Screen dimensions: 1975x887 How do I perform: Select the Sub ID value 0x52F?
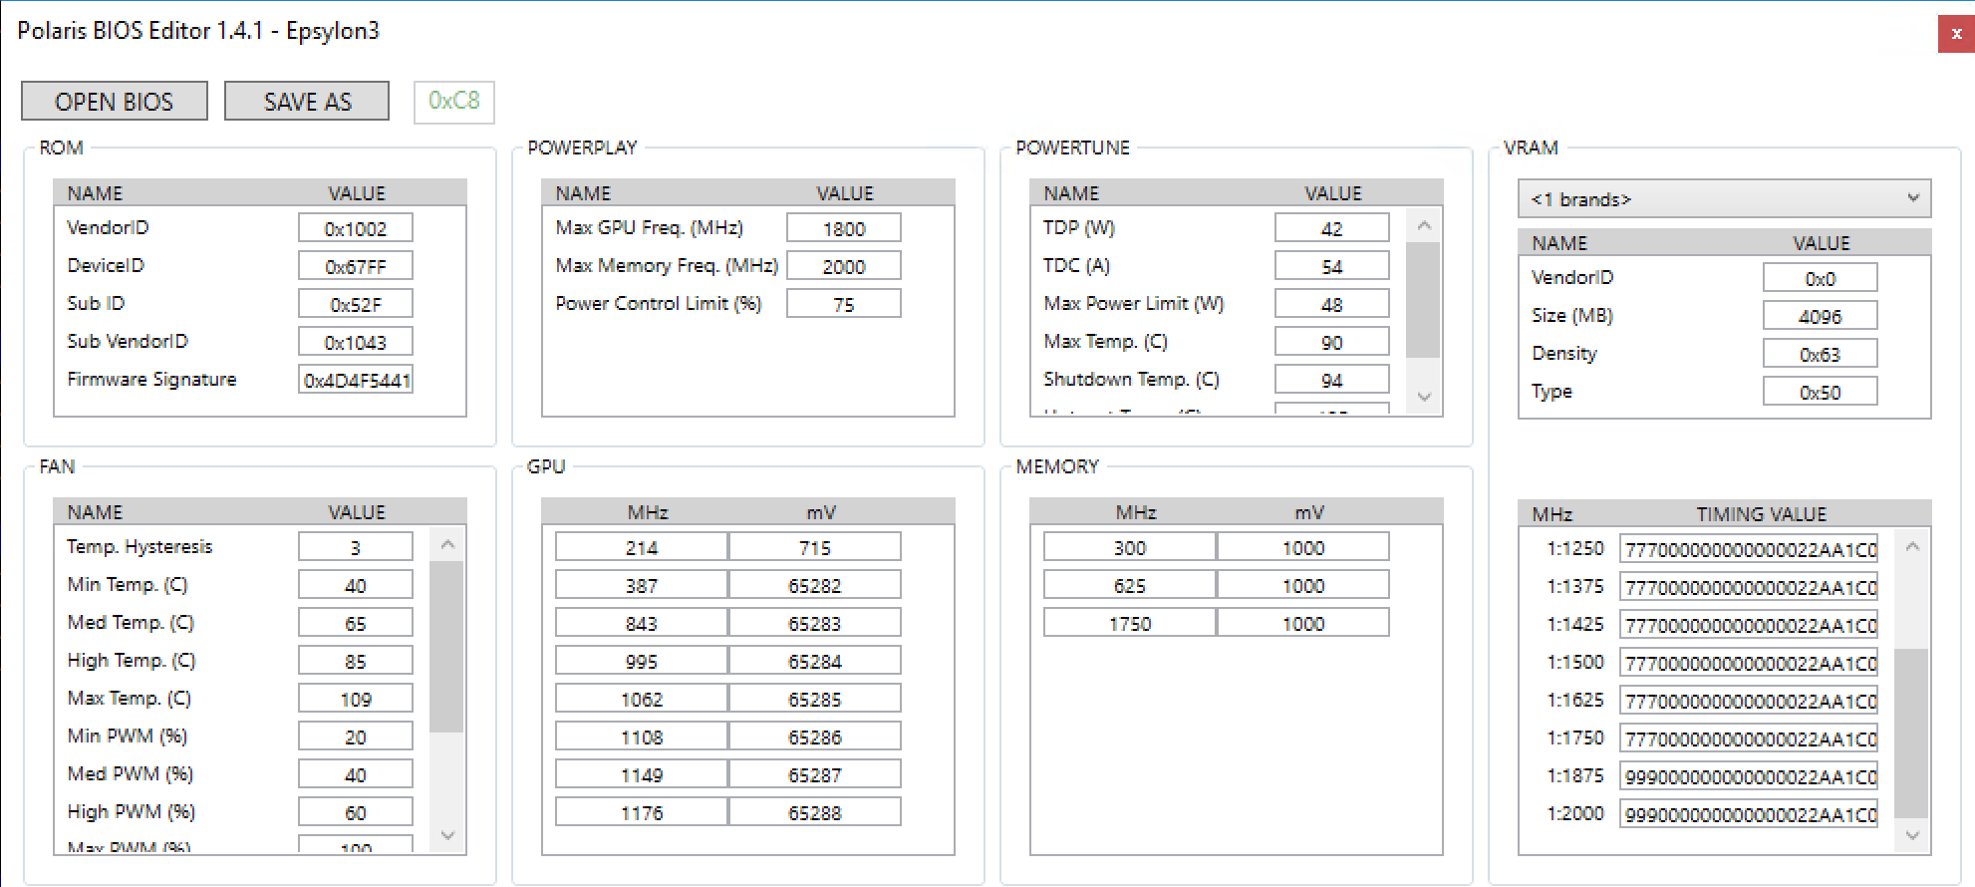click(x=356, y=304)
